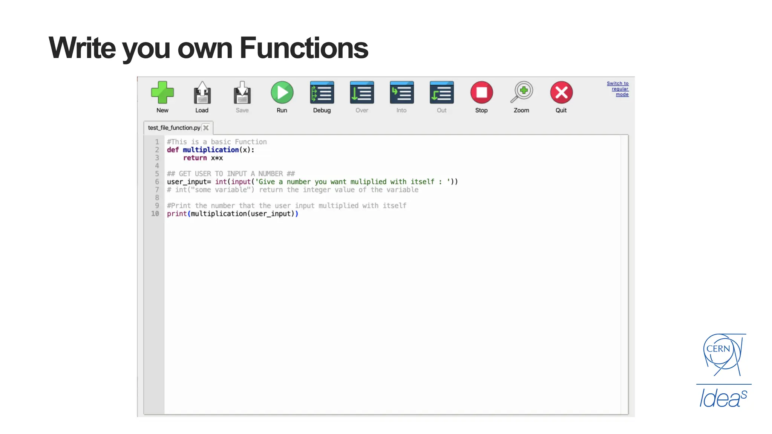The height and width of the screenshot is (434, 772).
Task: Click line number 1 in the gutter
Action: (x=157, y=142)
